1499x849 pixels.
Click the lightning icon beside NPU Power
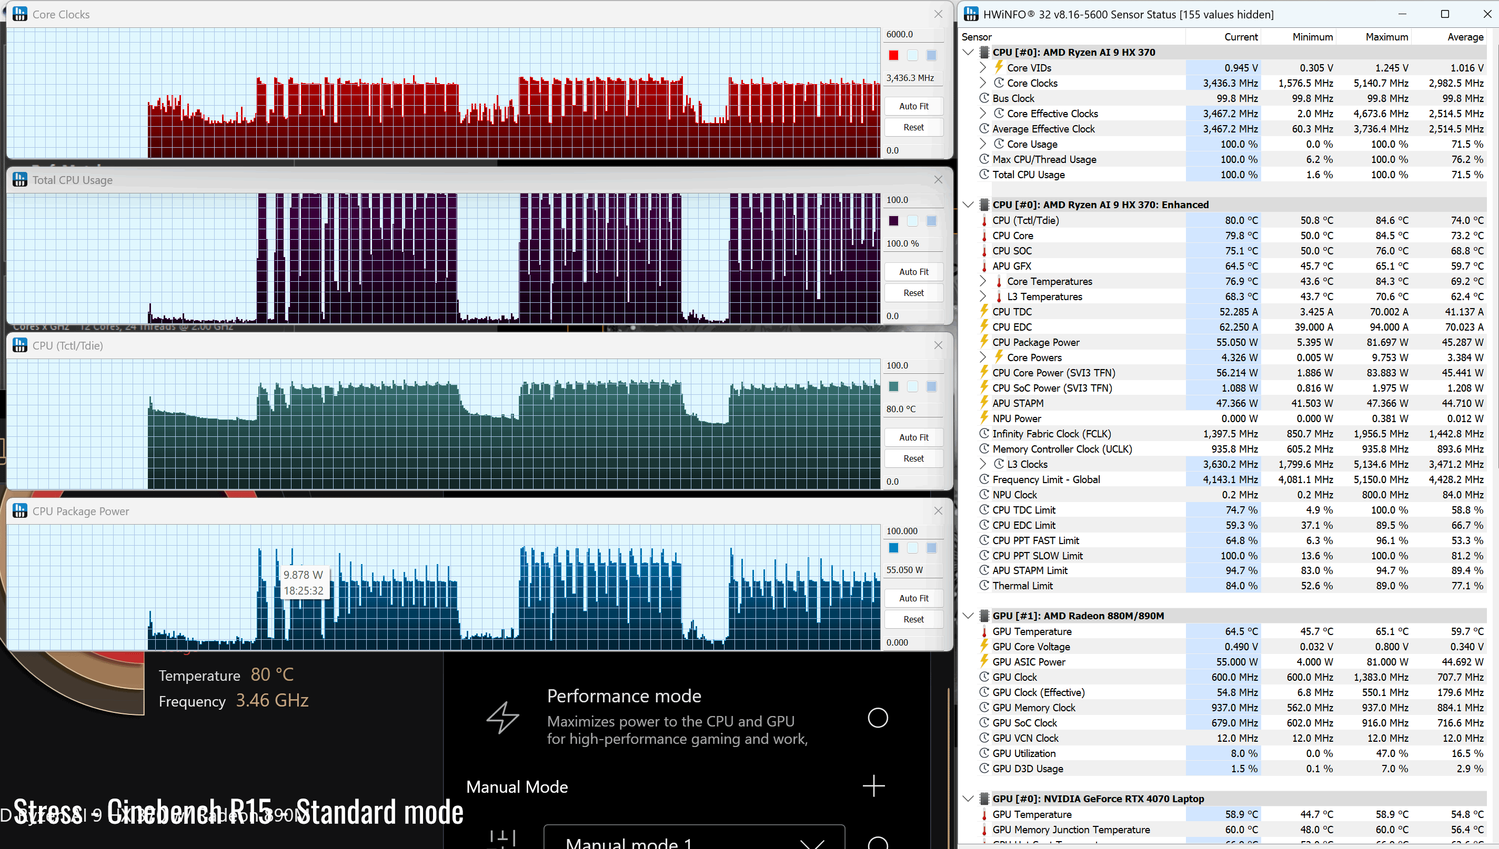tap(984, 418)
